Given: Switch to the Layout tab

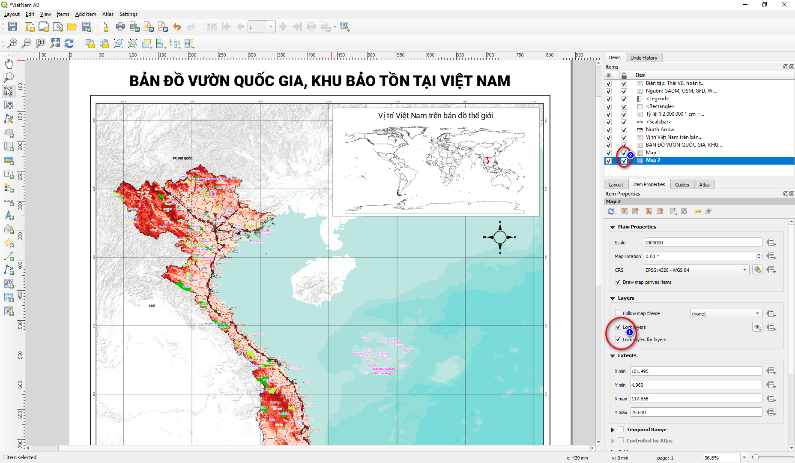Looking at the screenshot, I should point(616,185).
